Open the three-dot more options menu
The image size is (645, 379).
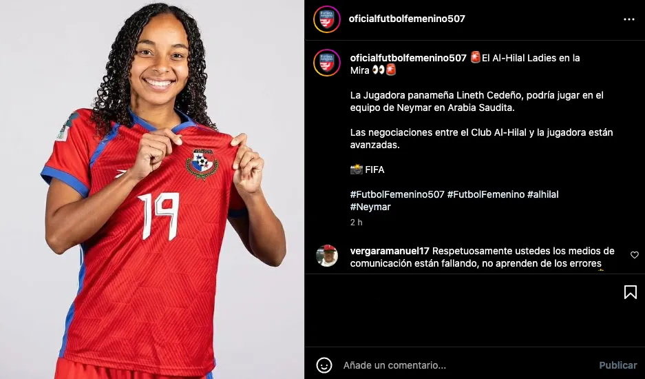tap(629, 19)
